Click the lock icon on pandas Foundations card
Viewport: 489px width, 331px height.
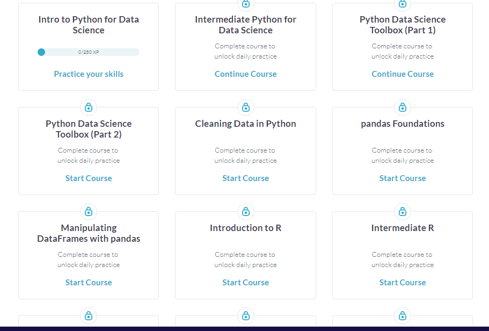tap(402, 107)
